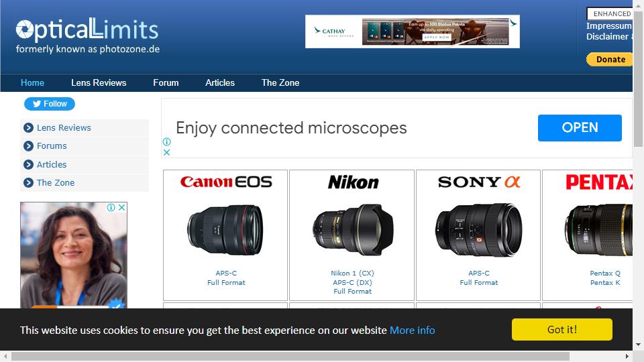
Task: Accept cookies with Got it! button
Action: coord(561,330)
